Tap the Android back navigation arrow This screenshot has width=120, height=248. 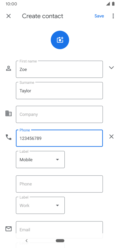tap(26, 241)
